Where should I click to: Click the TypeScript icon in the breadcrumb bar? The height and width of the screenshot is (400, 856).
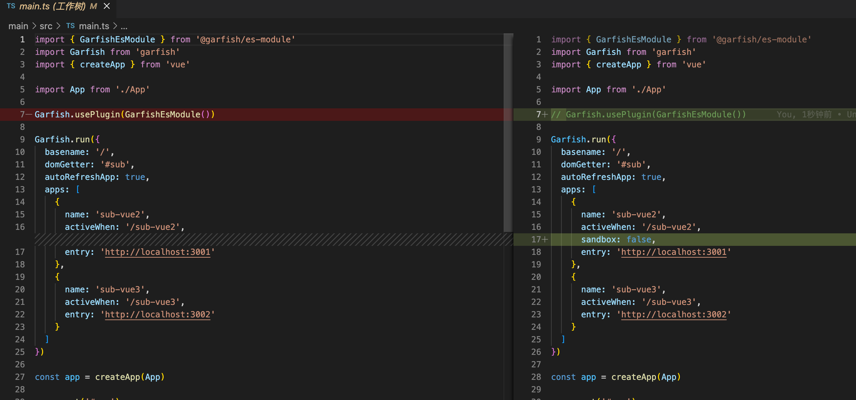71,26
